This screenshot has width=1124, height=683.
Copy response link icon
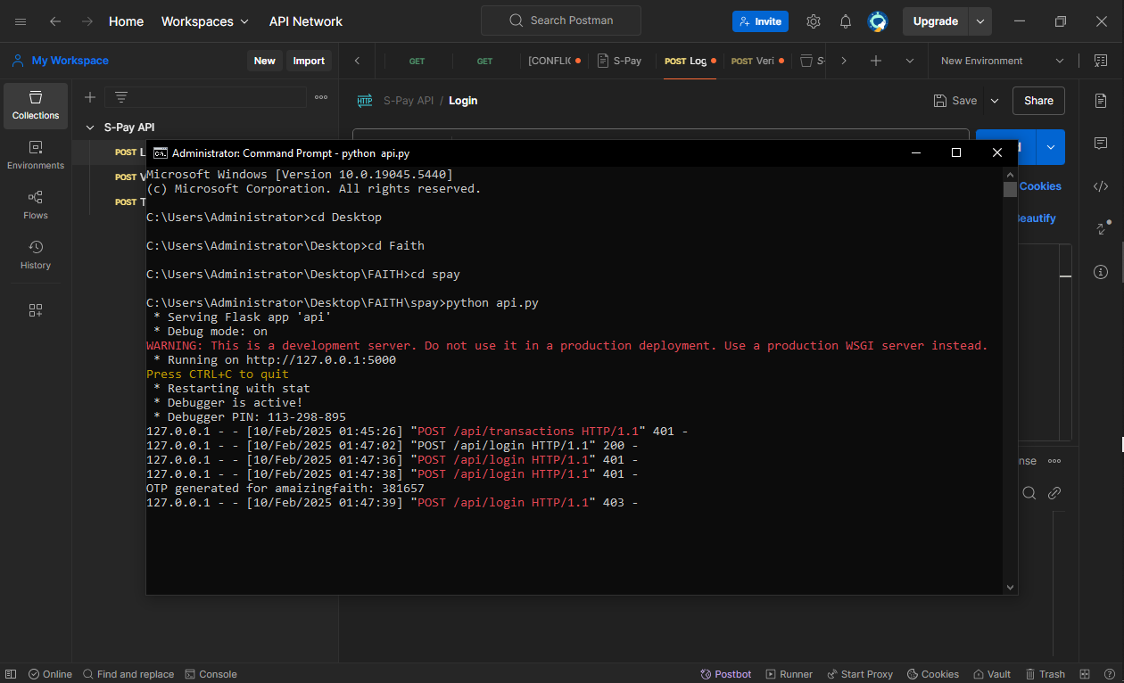1054,493
